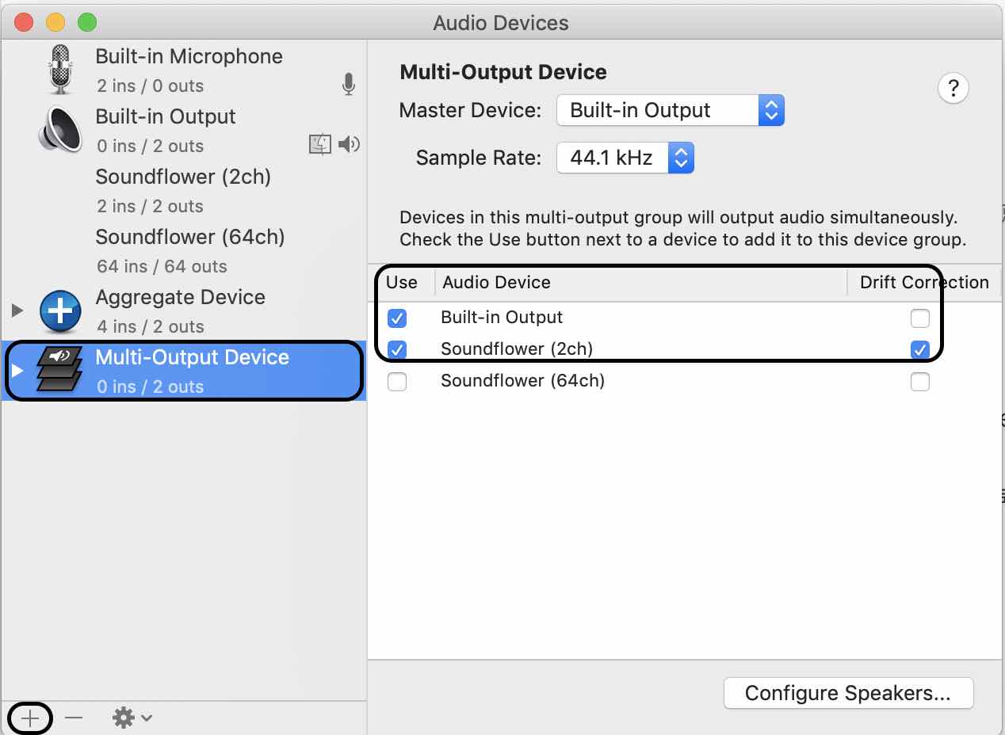1005x735 pixels.
Task: Click Built-in Output row in device table
Action: pos(686,318)
